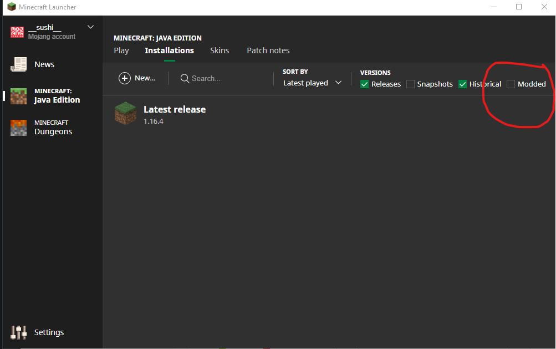This screenshot has width=556, height=349.
Task: Minimize the Minecraft Launcher window
Action: tap(494, 7)
